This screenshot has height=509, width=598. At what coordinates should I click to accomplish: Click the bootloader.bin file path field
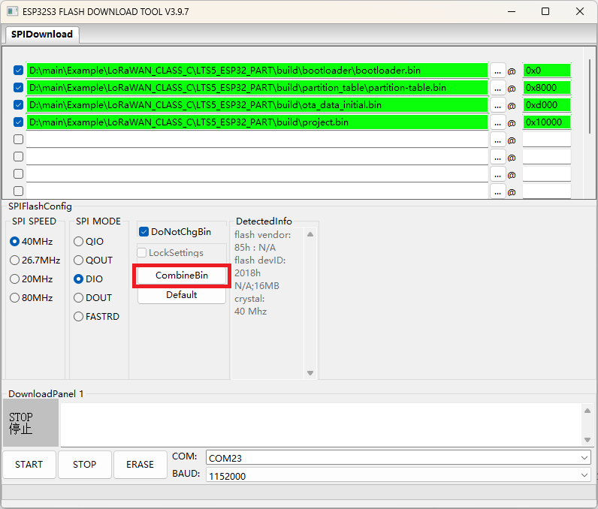257,71
